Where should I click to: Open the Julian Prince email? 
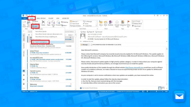[51, 53]
